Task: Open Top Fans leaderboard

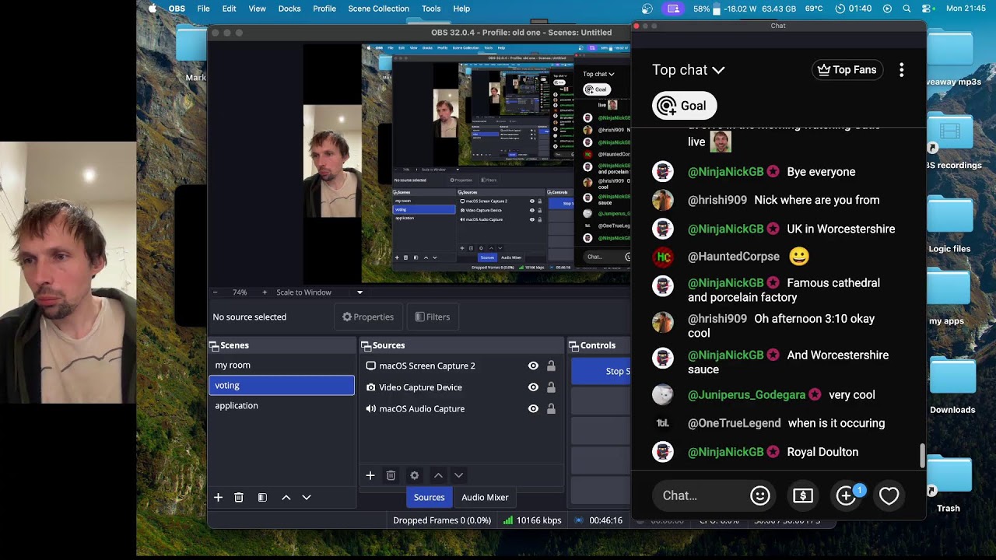Action: [847, 70]
